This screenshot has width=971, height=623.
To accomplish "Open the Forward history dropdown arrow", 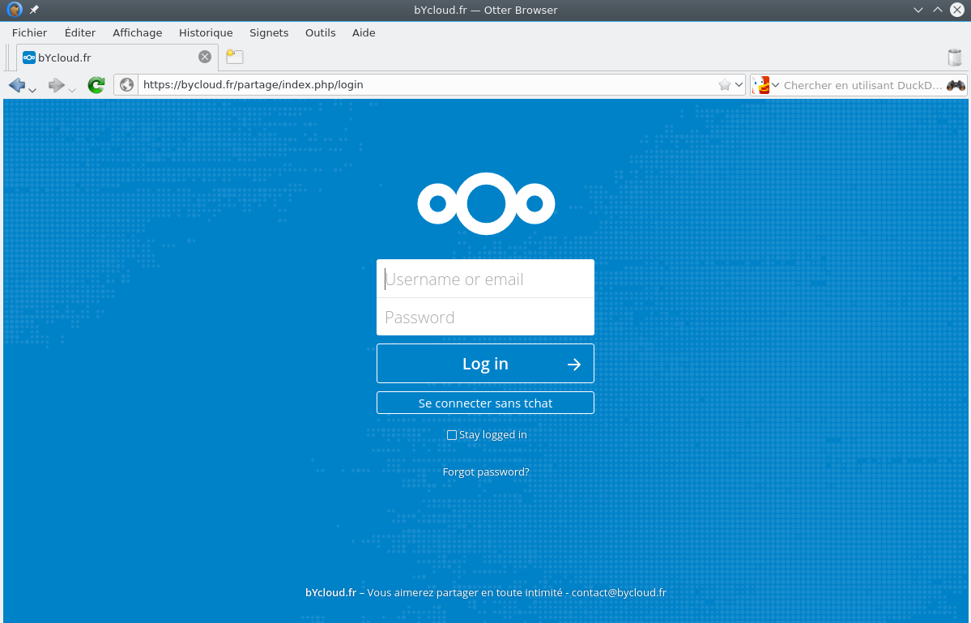I will coord(72,90).
